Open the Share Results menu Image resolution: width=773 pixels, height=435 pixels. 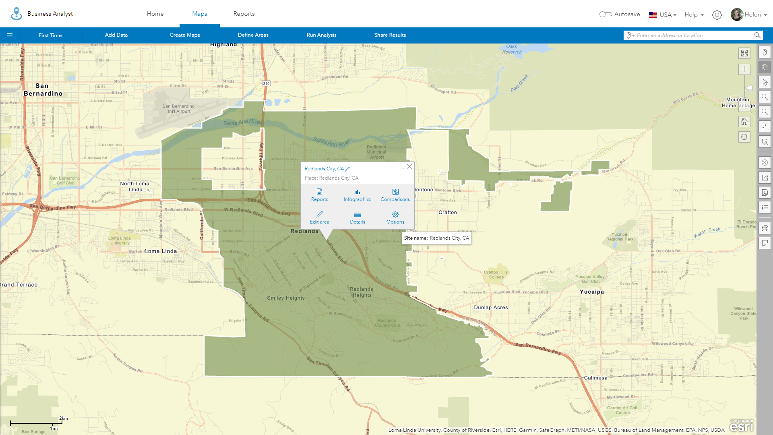[390, 35]
